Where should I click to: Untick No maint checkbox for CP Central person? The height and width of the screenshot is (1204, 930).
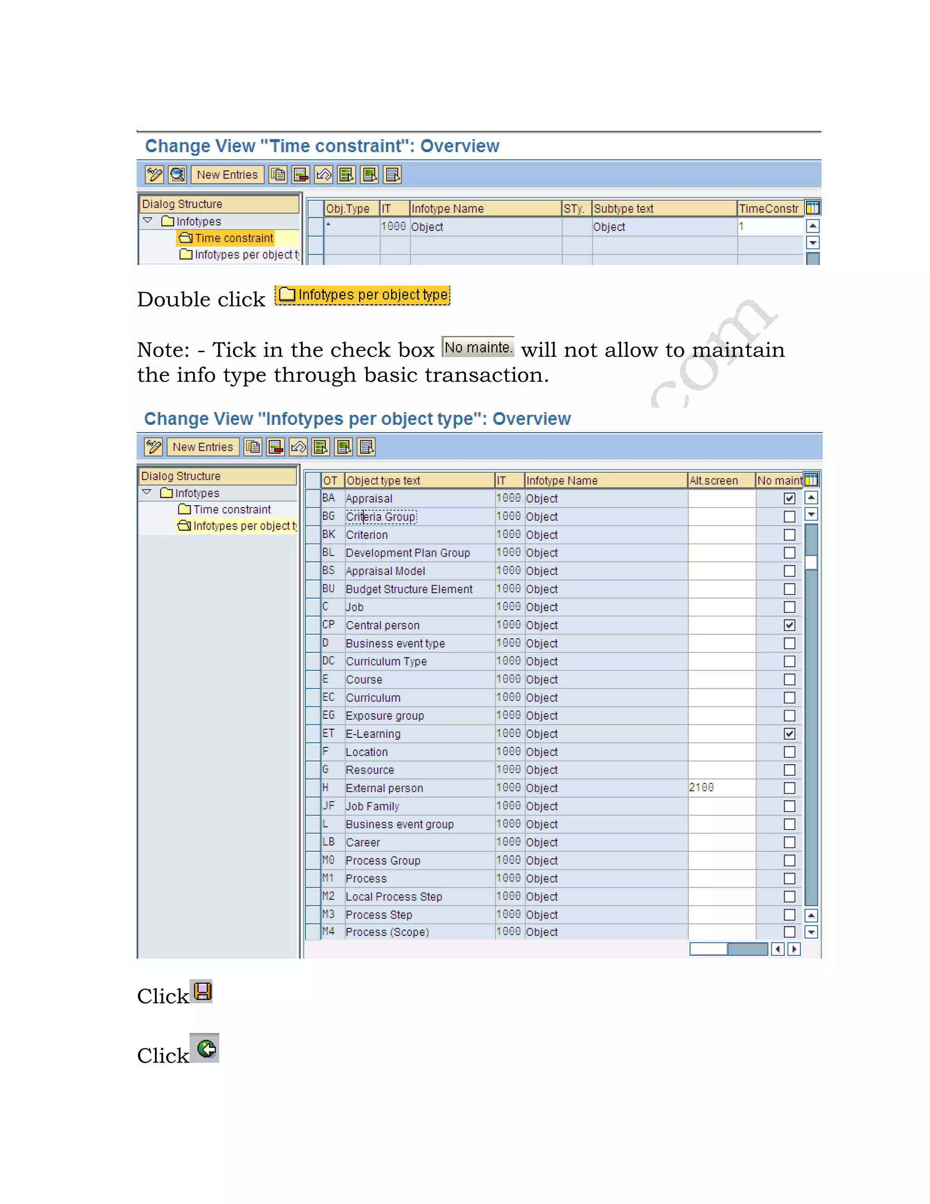pyautogui.click(x=790, y=625)
